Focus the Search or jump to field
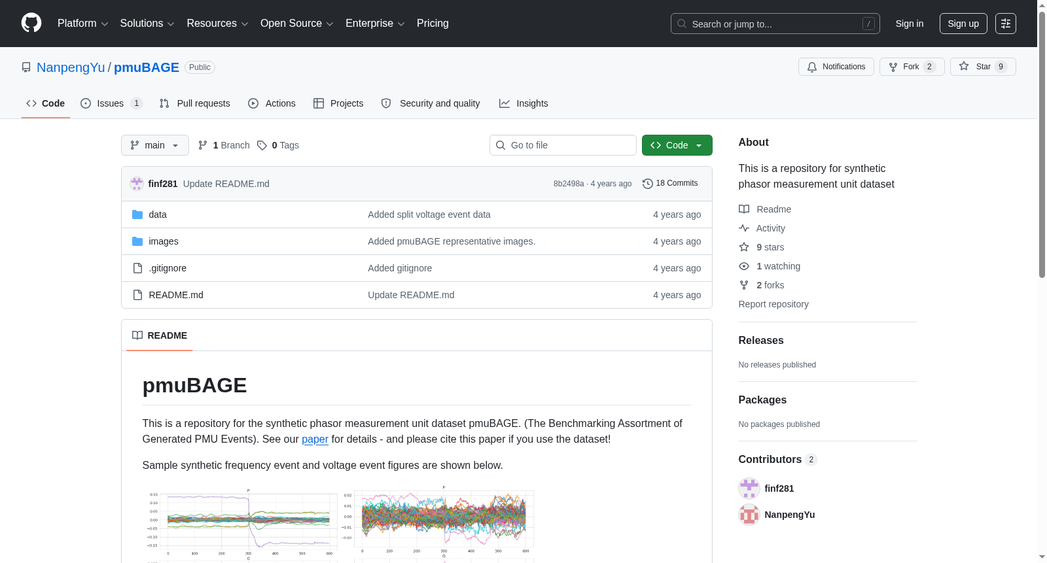 (x=775, y=24)
